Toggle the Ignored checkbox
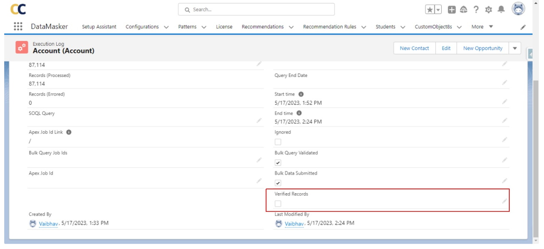Viewport: 544px width, 249px height. pos(278,142)
